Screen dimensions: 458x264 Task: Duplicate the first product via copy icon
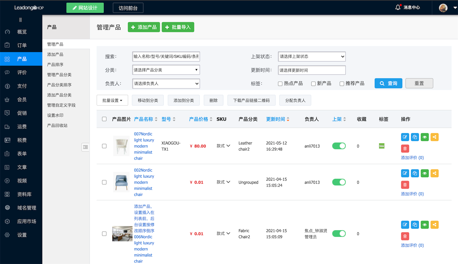pos(415,137)
